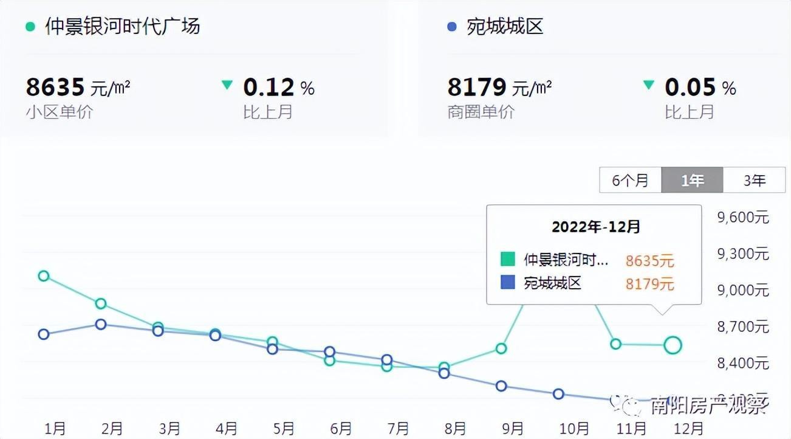The image size is (791, 439).
Task: Select the 1年 time range tab
Action: [692, 181]
